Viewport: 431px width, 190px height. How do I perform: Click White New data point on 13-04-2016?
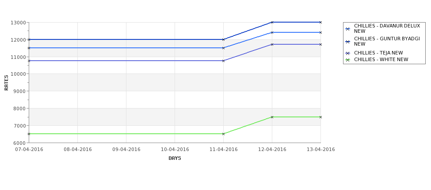click(x=320, y=117)
